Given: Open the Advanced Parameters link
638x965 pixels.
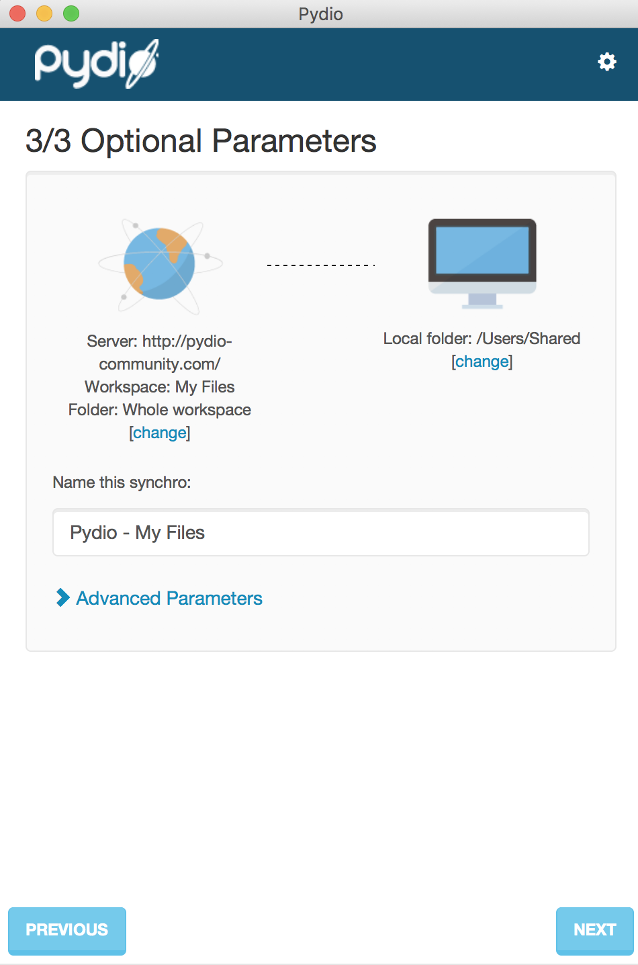Looking at the screenshot, I should tap(169, 598).
